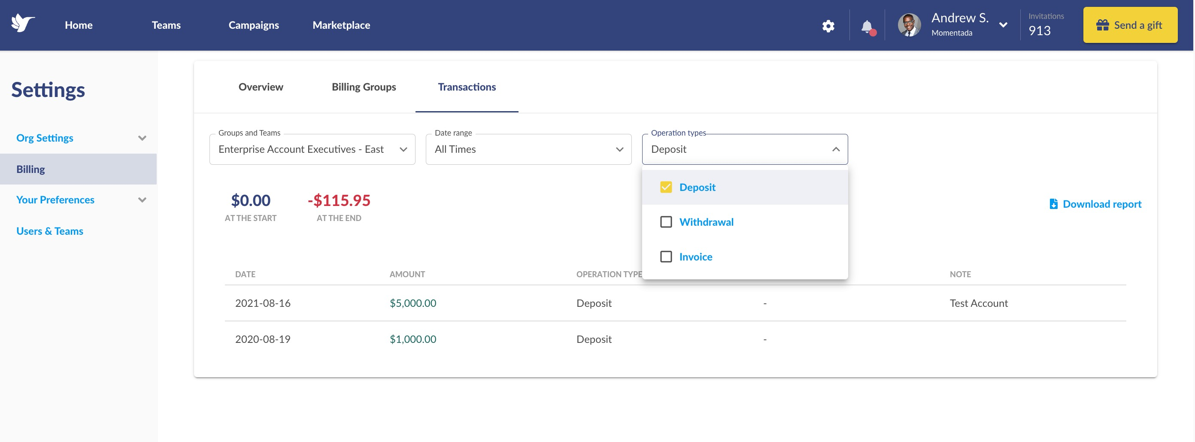The height and width of the screenshot is (442, 1195).
Task: Switch to the Overview tab
Action: pyautogui.click(x=261, y=87)
